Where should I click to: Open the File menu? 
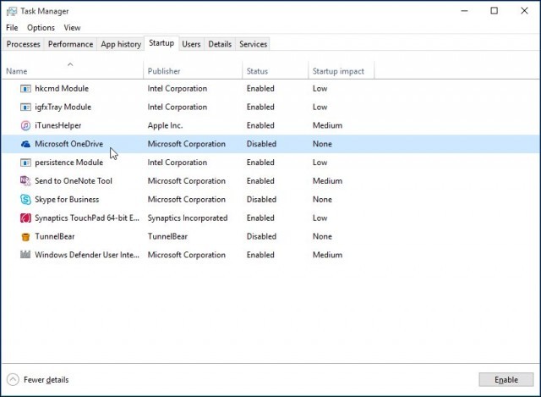pos(12,28)
